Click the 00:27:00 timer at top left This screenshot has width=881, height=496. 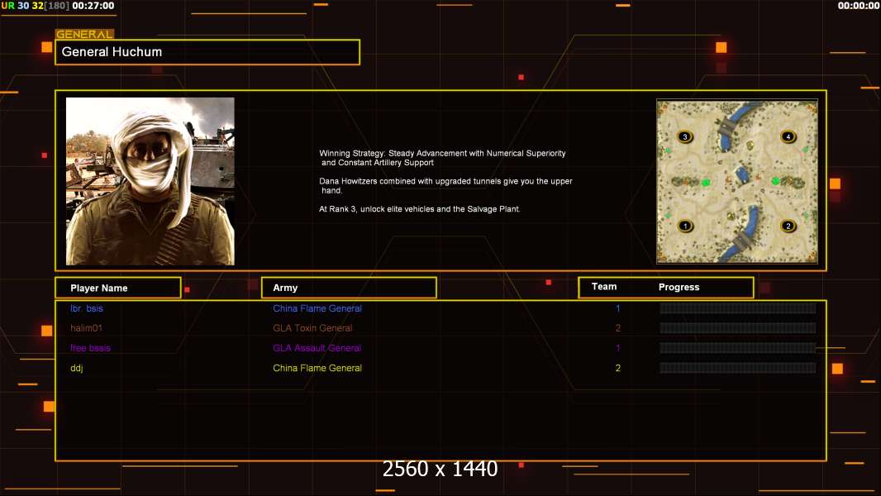pyautogui.click(x=93, y=6)
